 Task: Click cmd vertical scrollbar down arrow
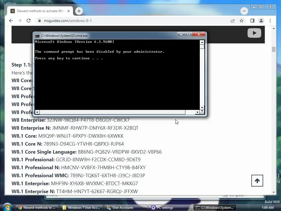pyautogui.click(x=202, y=108)
